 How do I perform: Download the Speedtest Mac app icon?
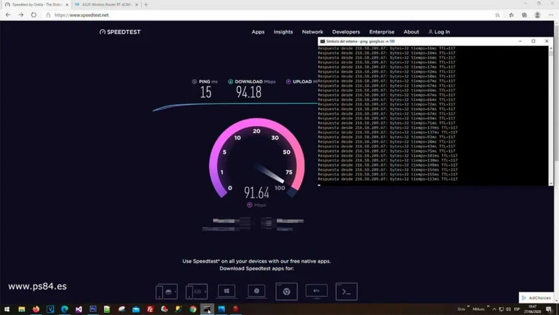pos(256,291)
